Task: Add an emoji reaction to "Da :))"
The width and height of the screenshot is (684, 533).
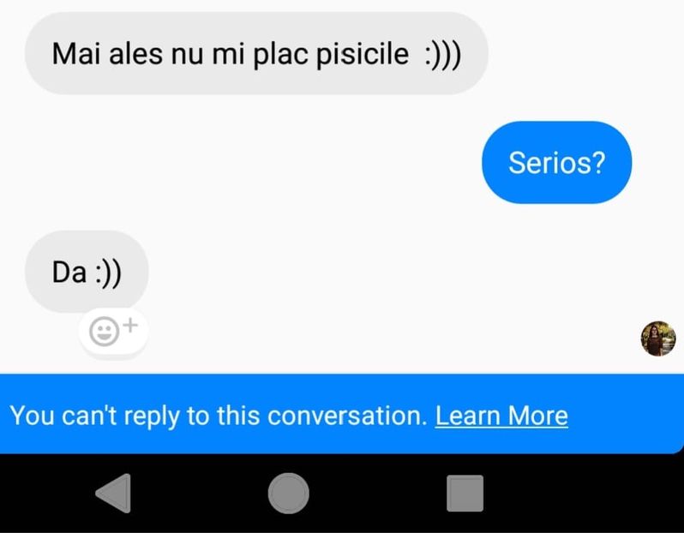Action: coord(112,331)
